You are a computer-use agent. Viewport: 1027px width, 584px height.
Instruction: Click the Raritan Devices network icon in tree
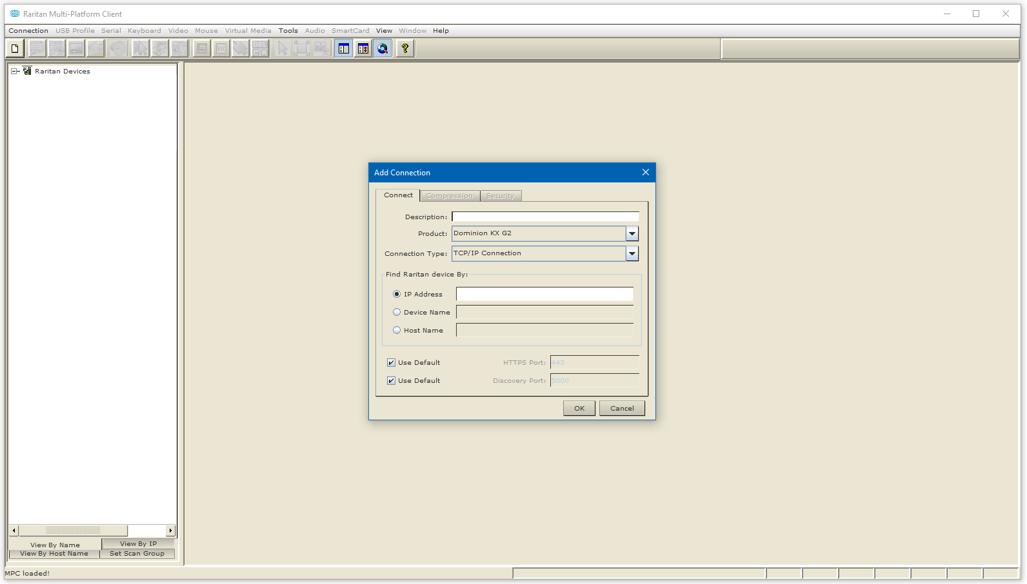pyautogui.click(x=27, y=71)
